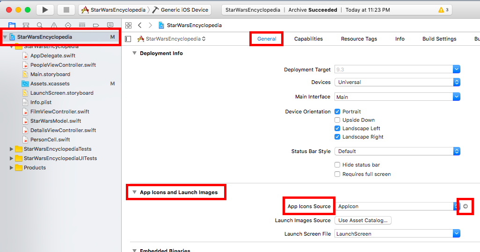Run the project with the Play button

pyautogui.click(x=45, y=10)
